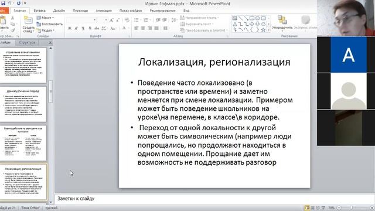Screen dimensions: 375x211
Task: Switch to the Анимация ribbon tab
Action: 104,11
